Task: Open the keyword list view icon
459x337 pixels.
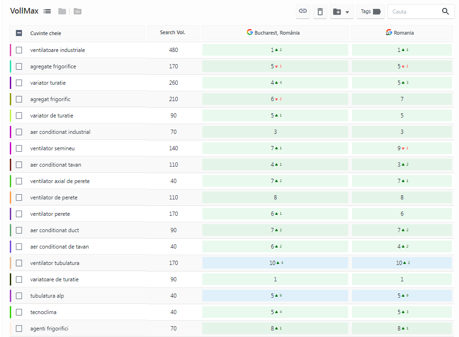Action: 47,11
